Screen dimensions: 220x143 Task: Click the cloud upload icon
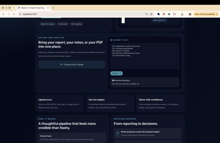coord(61,65)
